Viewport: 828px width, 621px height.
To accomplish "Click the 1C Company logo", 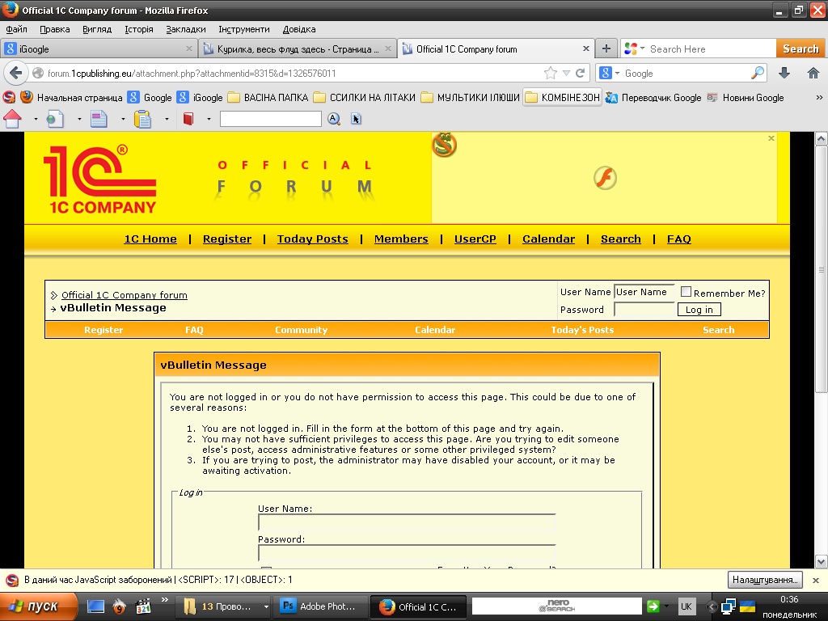I will coord(100,179).
